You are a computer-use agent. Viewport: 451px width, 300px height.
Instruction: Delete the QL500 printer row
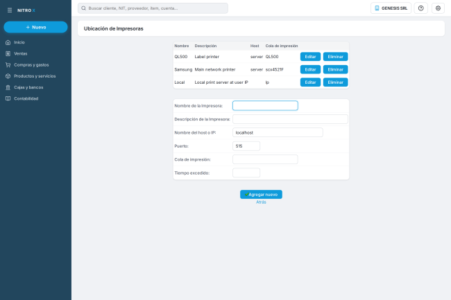[x=335, y=57]
